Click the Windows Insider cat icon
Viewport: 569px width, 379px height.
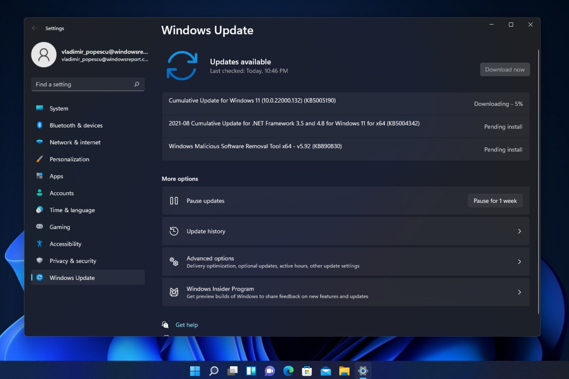pos(174,292)
